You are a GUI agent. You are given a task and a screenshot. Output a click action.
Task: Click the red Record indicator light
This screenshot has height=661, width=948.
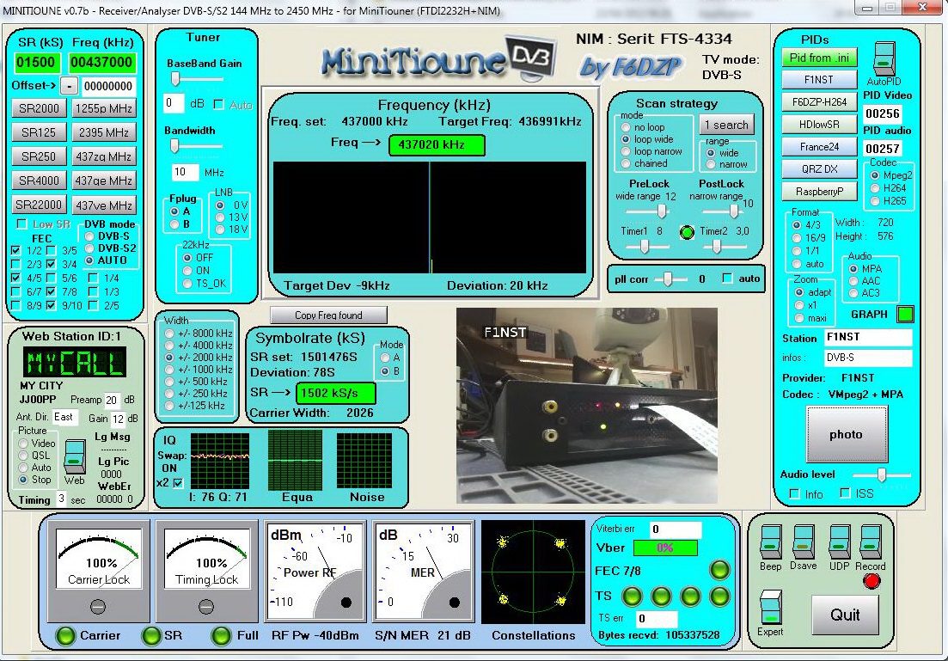tap(872, 581)
